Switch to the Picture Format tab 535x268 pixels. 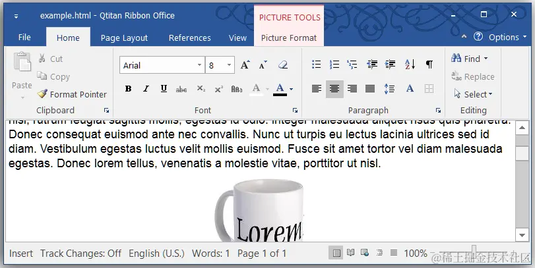(289, 38)
